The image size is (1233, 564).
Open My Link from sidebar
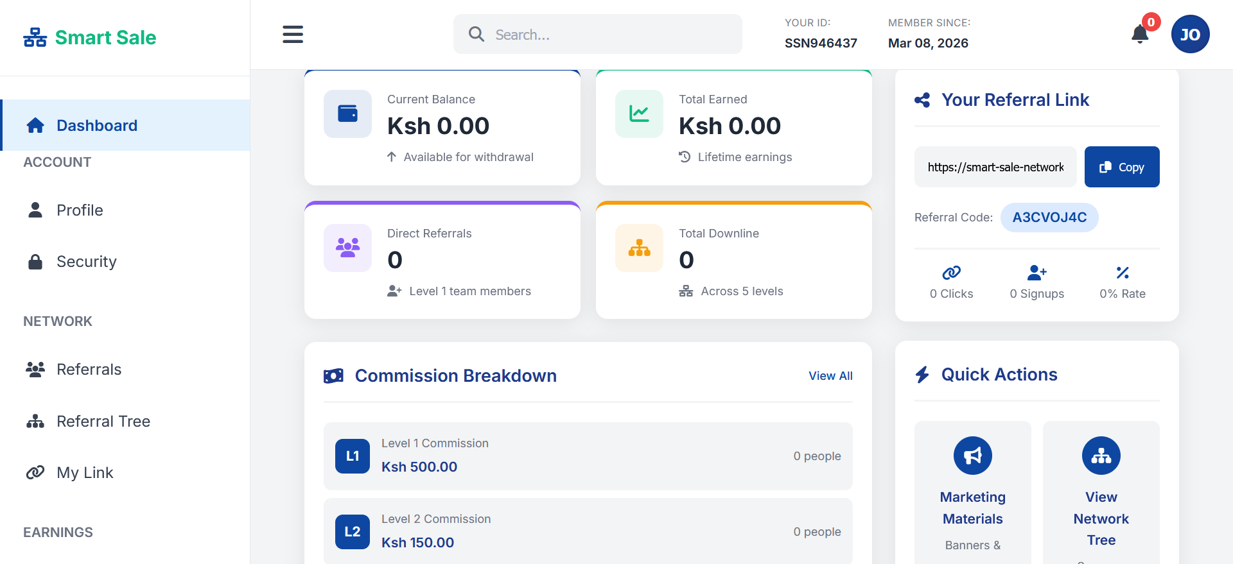click(84, 473)
